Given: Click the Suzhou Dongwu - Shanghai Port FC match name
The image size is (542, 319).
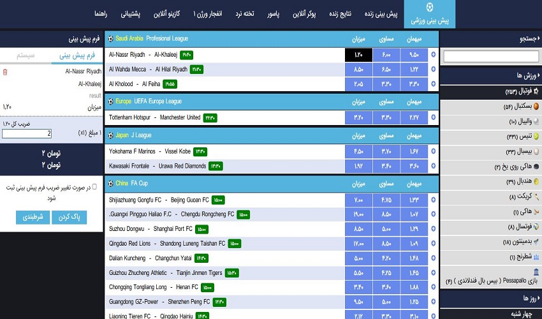Looking at the screenshot, I should click(x=150, y=228).
